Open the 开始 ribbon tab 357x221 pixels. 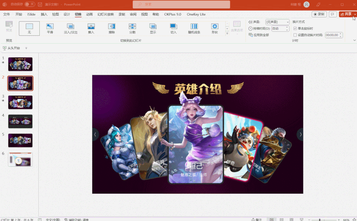tap(19, 14)
